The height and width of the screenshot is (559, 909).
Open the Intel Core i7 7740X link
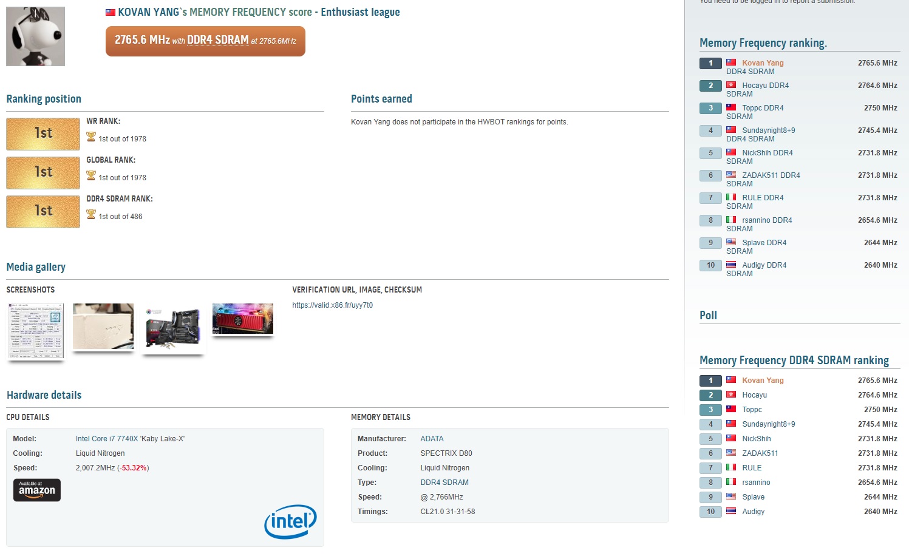point(130,438)
